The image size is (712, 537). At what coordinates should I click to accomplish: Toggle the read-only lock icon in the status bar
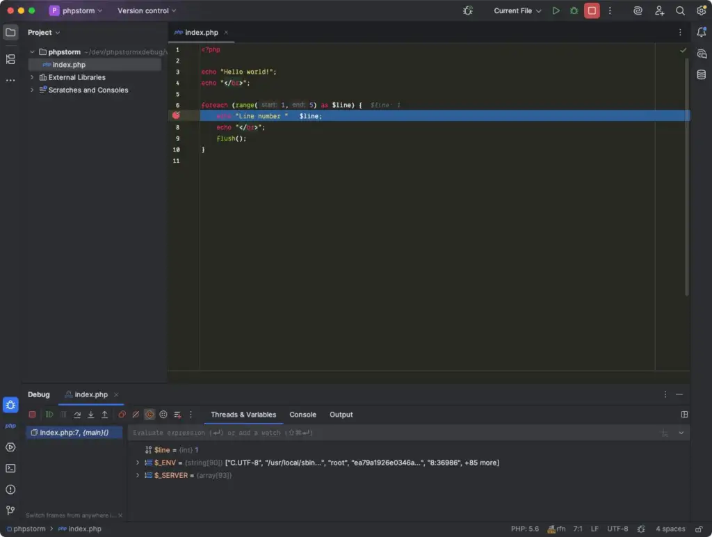pyautogui.click(x=699, y=529)
